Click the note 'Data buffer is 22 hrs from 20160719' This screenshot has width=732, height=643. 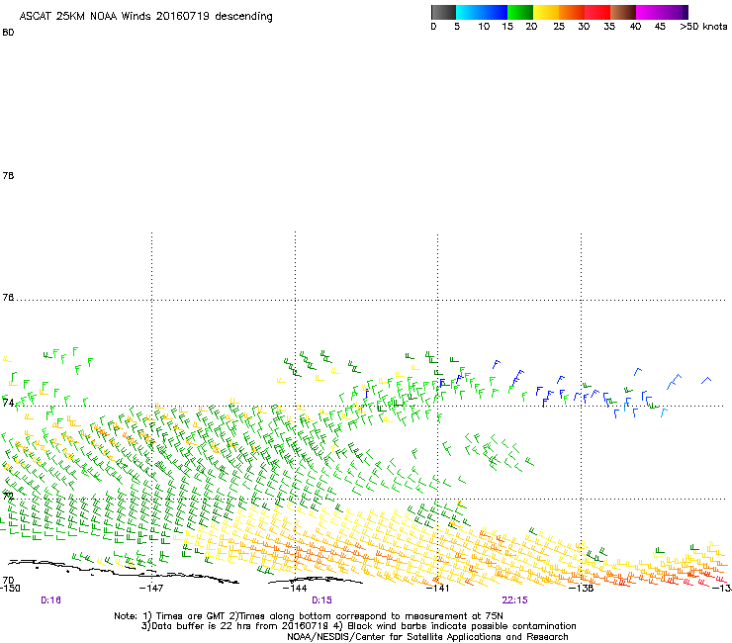pos(240,626)
